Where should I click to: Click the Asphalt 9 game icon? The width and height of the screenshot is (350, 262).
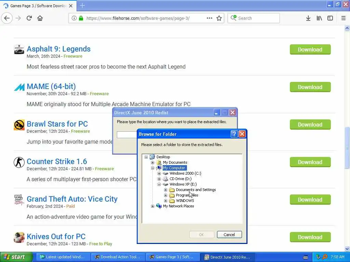pos(19,49)
